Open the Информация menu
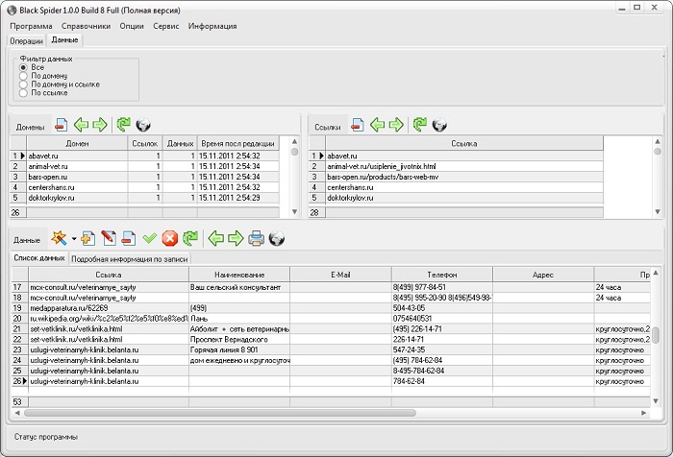 point(212,26)
